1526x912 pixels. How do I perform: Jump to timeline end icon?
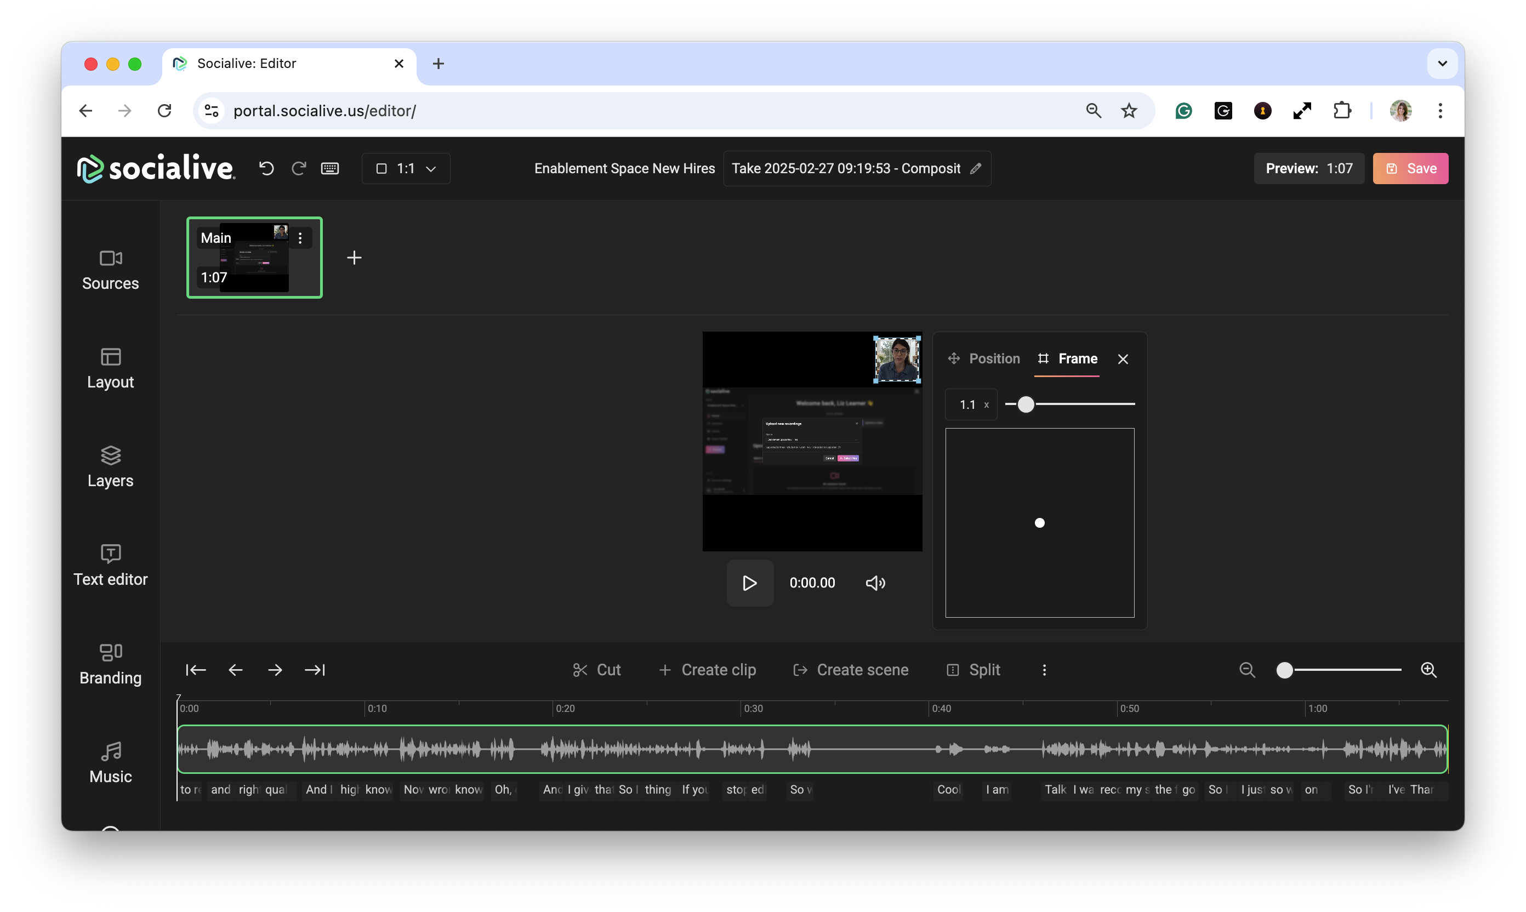coord(315,670)
